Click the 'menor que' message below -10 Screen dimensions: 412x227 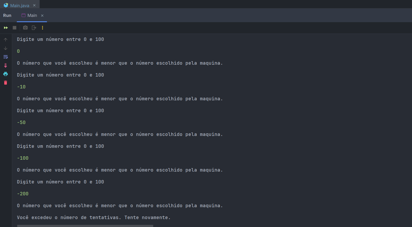pyautogui.click(x=120, y=99)
